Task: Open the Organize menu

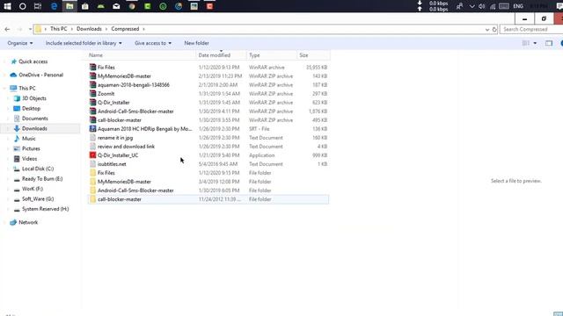Action: tap(19, 43)
